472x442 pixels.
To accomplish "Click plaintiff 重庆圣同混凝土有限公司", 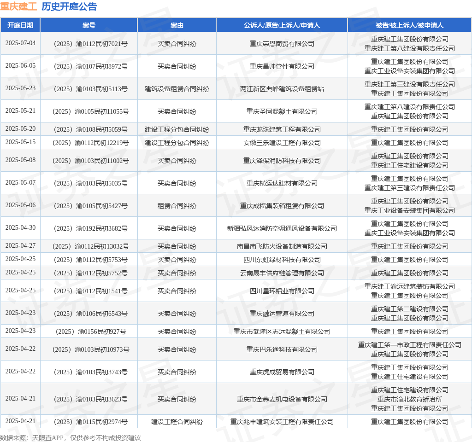I will click(282, 111).
